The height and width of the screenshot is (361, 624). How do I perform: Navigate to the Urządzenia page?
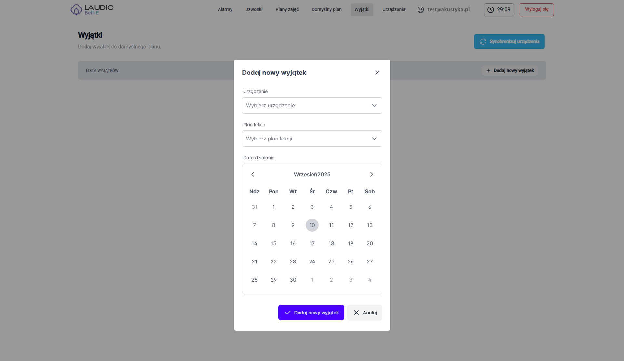tap(393, 9)
